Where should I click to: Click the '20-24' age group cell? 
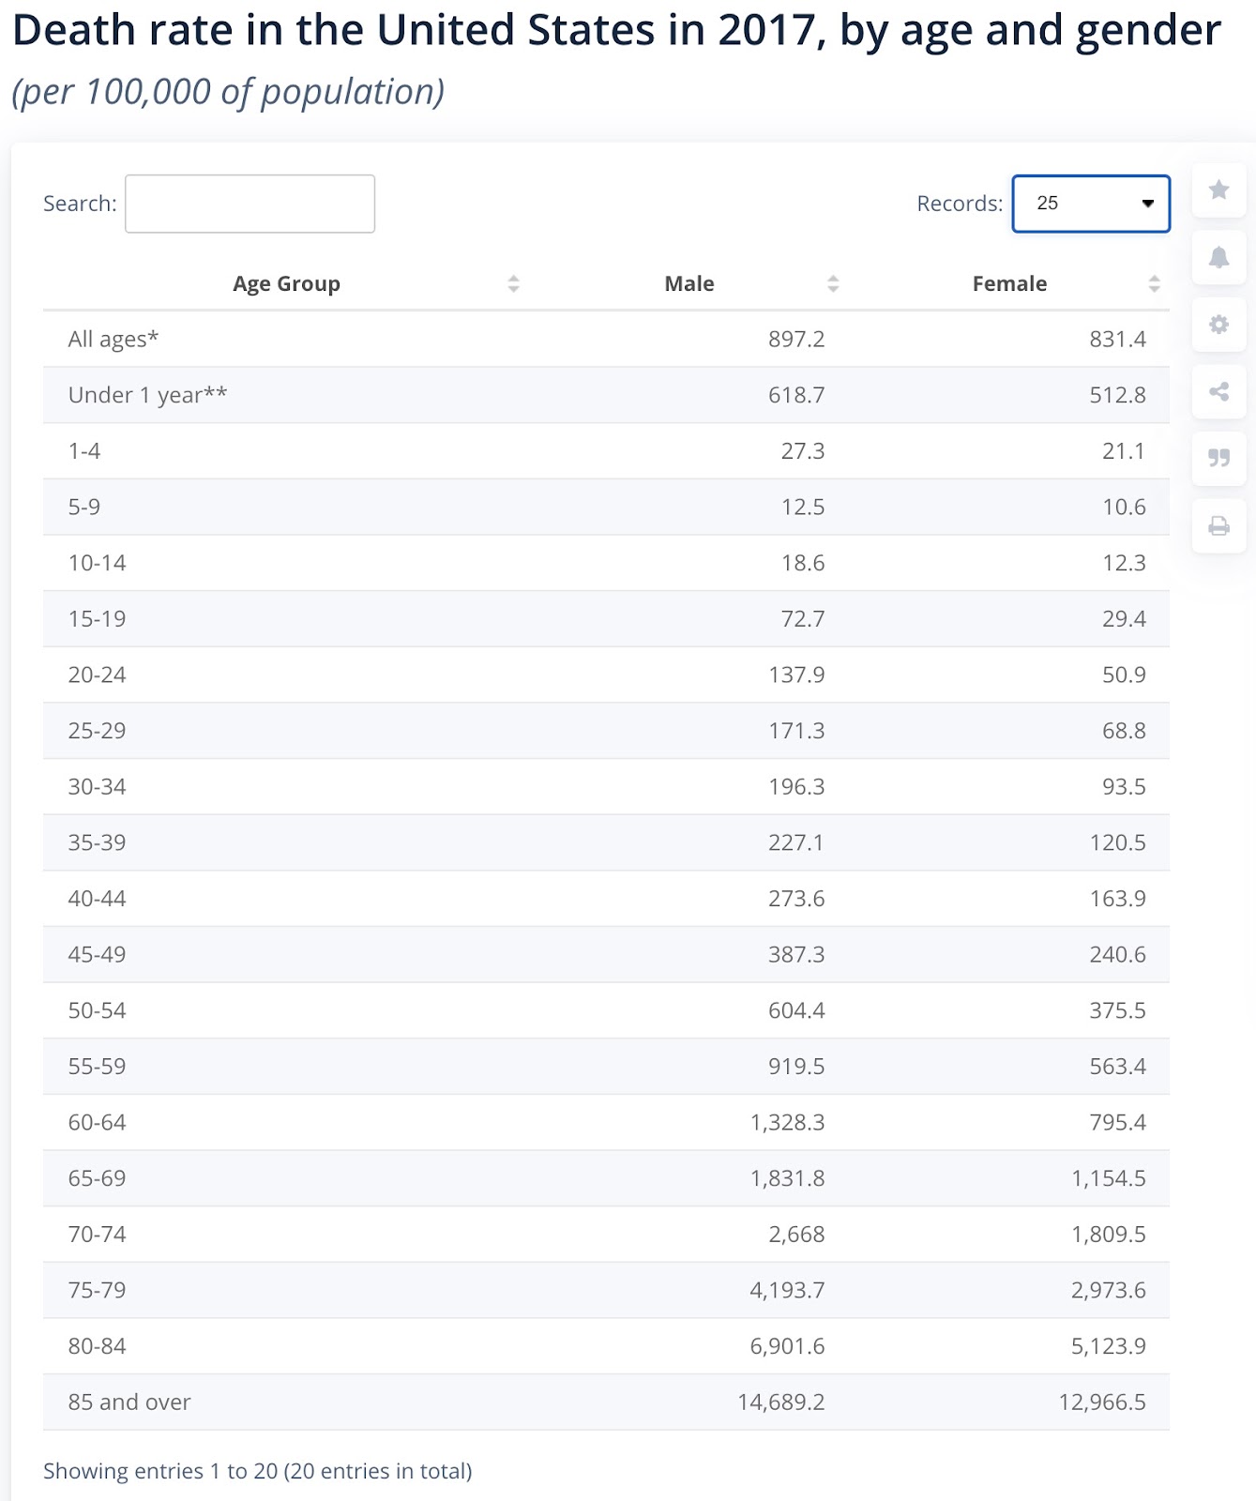coord(97,675)
